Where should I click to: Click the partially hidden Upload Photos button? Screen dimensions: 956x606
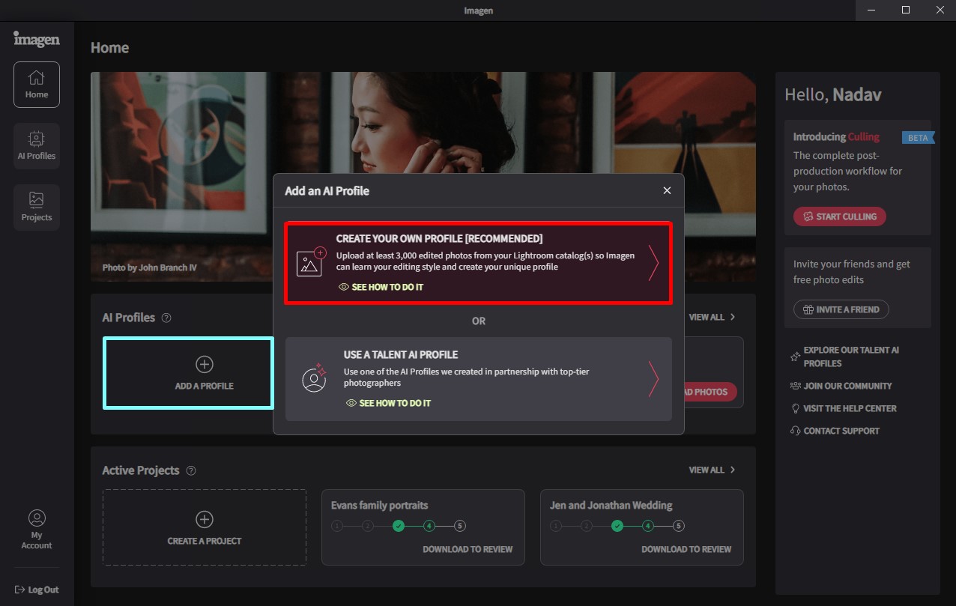710,392
